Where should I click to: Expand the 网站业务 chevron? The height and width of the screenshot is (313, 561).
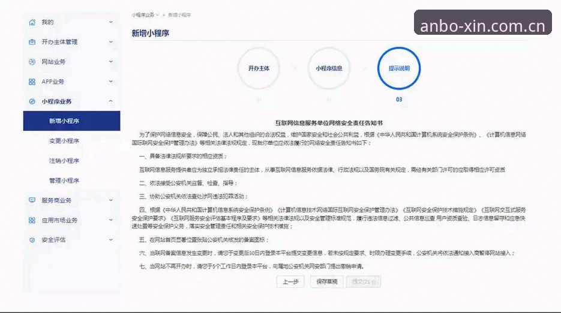[111, 62]
